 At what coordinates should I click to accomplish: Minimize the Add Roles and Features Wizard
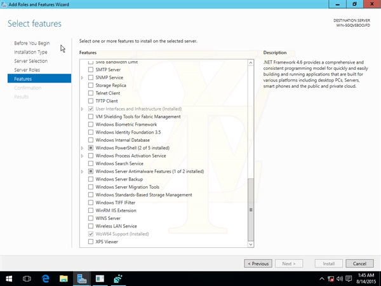point(337,4)
